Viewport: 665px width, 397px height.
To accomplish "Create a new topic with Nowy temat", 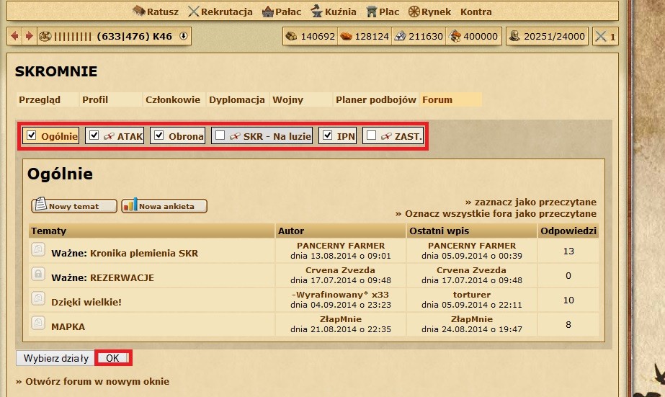I will (73, 206).
